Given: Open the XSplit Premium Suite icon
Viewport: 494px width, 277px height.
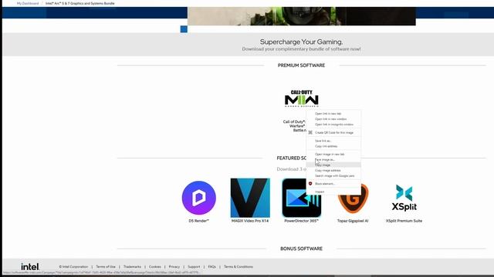Looking at the screenshot, I should (x=404, y=198).
